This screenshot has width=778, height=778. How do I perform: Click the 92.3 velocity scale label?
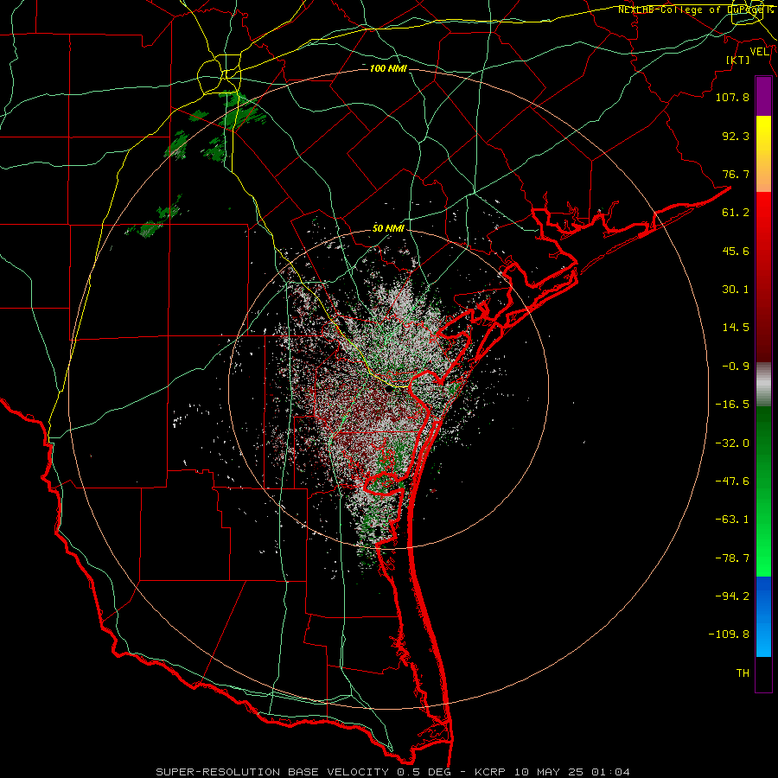pyautogui.click(x=736, y=136)
